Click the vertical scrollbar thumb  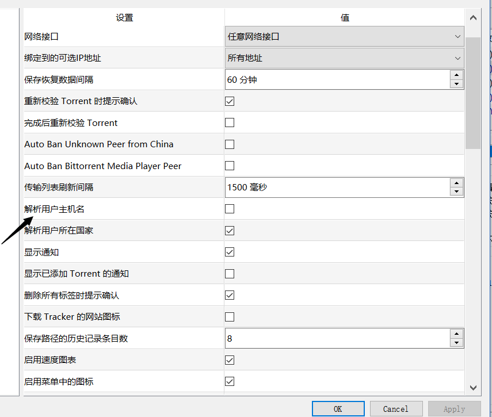[473, 93]
